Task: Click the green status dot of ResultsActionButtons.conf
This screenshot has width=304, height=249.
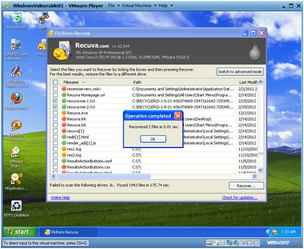Action: pos(64,161)
